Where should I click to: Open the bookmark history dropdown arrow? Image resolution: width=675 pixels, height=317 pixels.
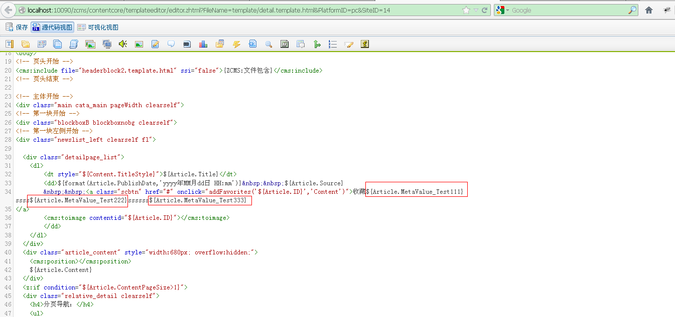pyautogui.click(x=476, y=10)
